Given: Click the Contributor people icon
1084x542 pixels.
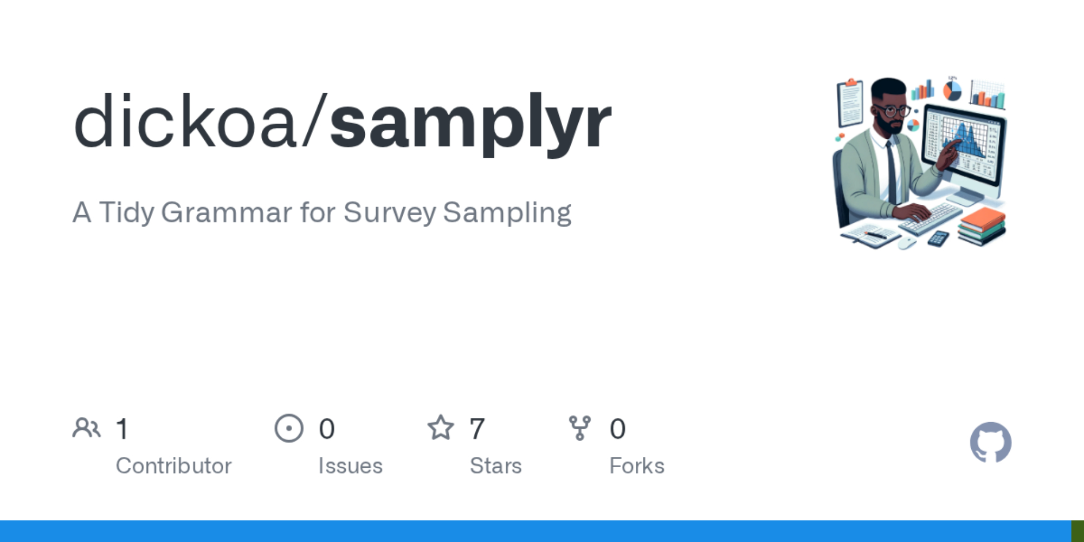Looking at the screenshot, I should click(x=87, y=428).
